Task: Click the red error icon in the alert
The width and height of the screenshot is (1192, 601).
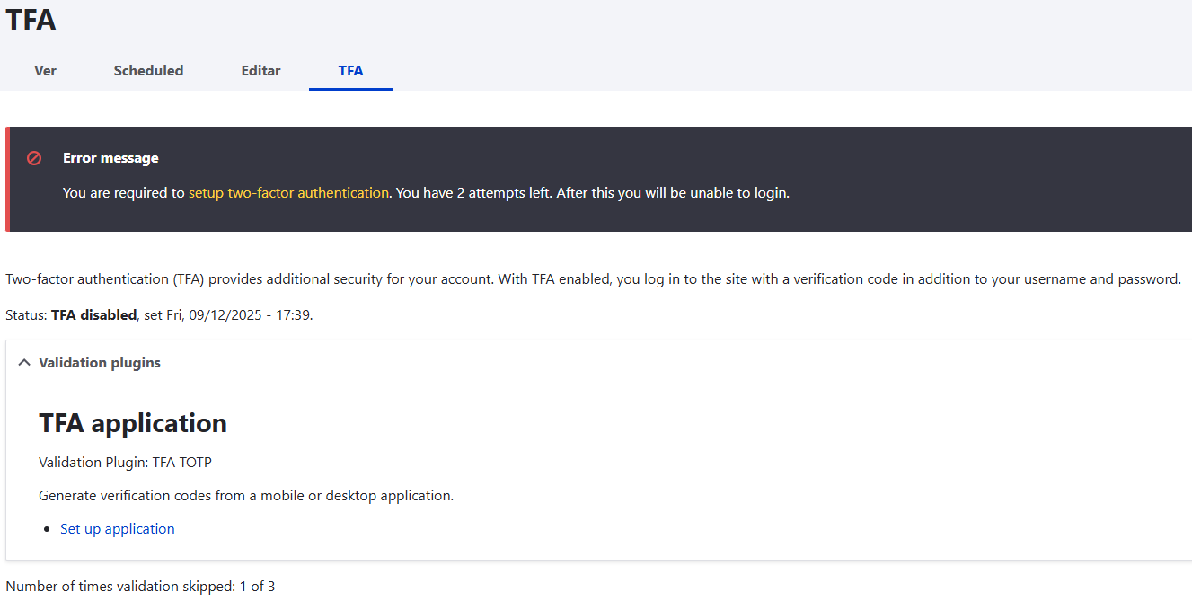Action: point(34,158)
